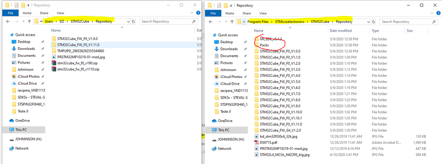The image size is (442, 164).
Task: Select DZ breadcrumb in left address bar
Action: (x=62, y=21)
